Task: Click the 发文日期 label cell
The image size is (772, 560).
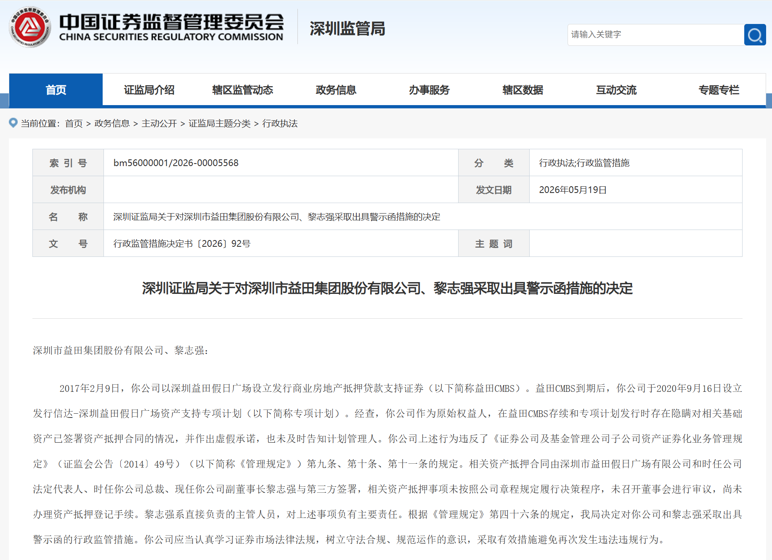Action: [x=494, y=190]
